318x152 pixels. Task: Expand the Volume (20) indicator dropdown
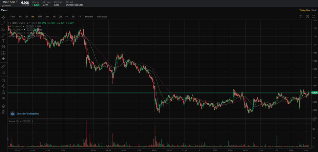pyautogui.click(x=20, y=121)
